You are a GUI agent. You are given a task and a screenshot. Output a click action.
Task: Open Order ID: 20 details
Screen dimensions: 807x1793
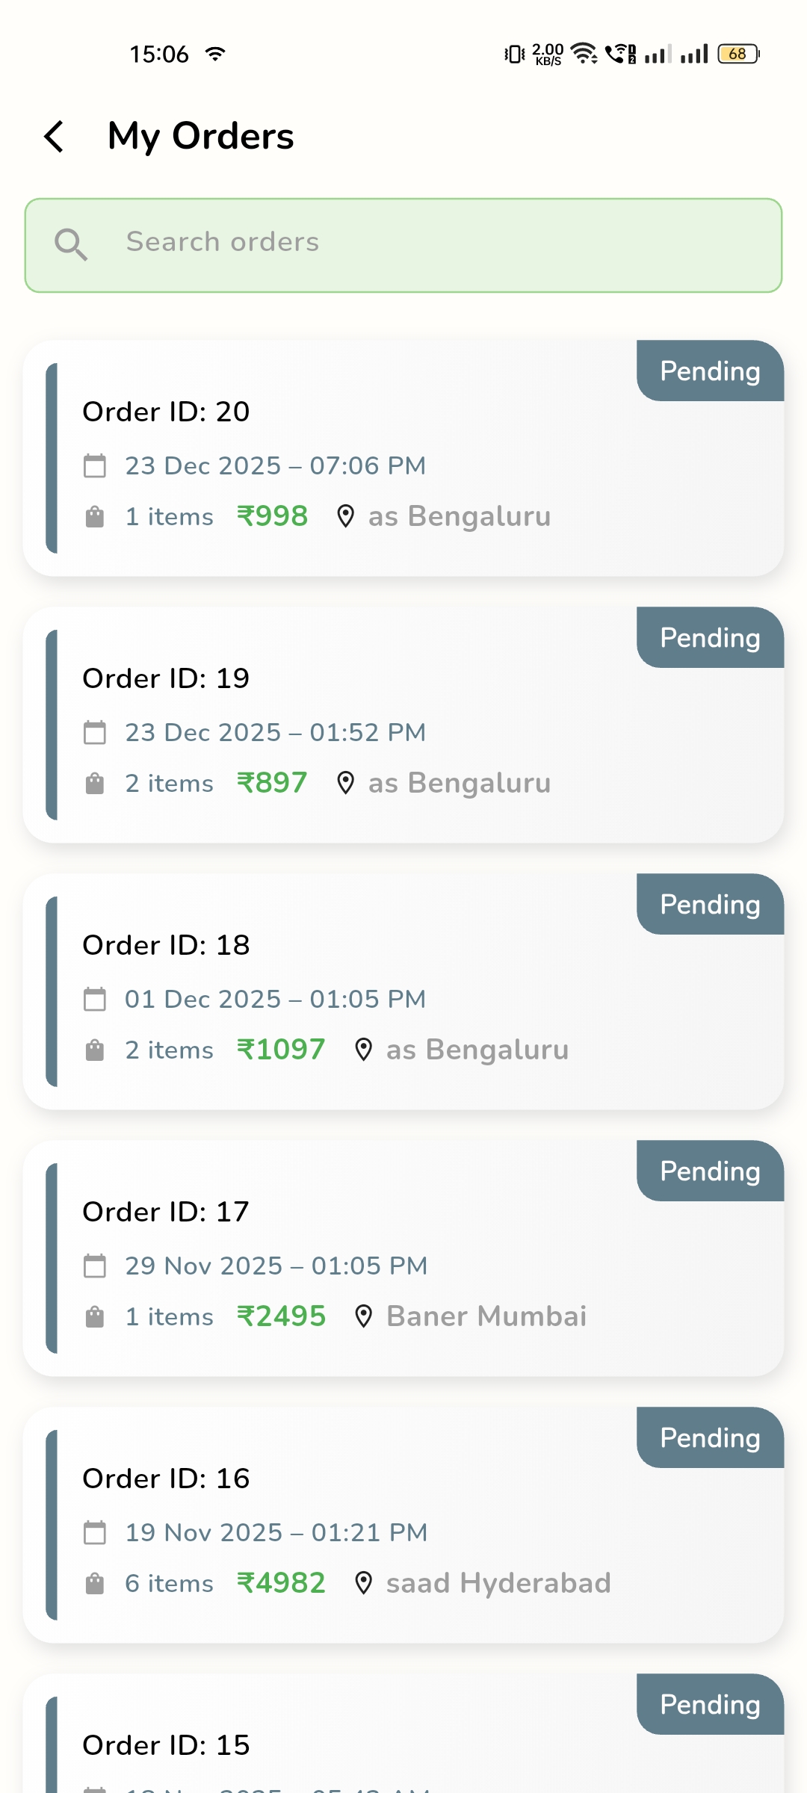[166, 412]
